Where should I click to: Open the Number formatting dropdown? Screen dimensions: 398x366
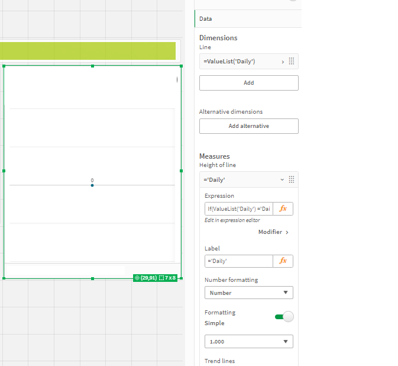click(249, 293)
